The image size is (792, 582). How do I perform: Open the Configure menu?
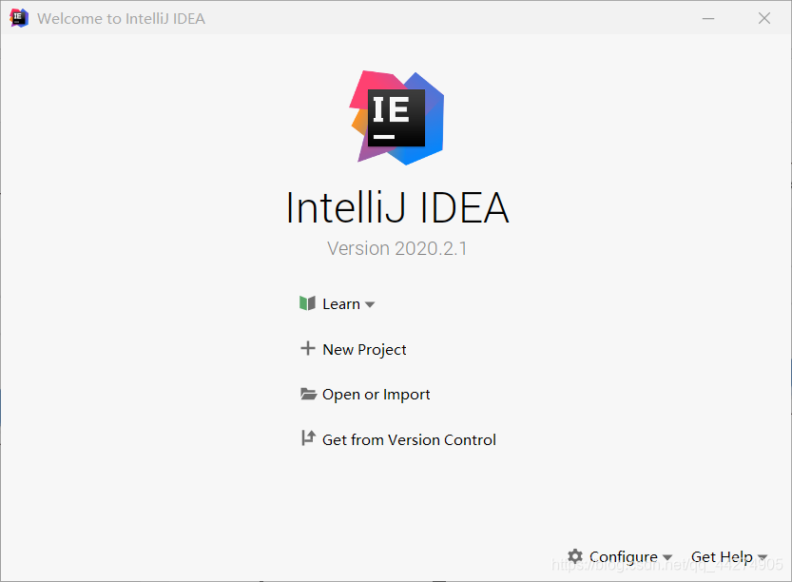tap(623, 556)
